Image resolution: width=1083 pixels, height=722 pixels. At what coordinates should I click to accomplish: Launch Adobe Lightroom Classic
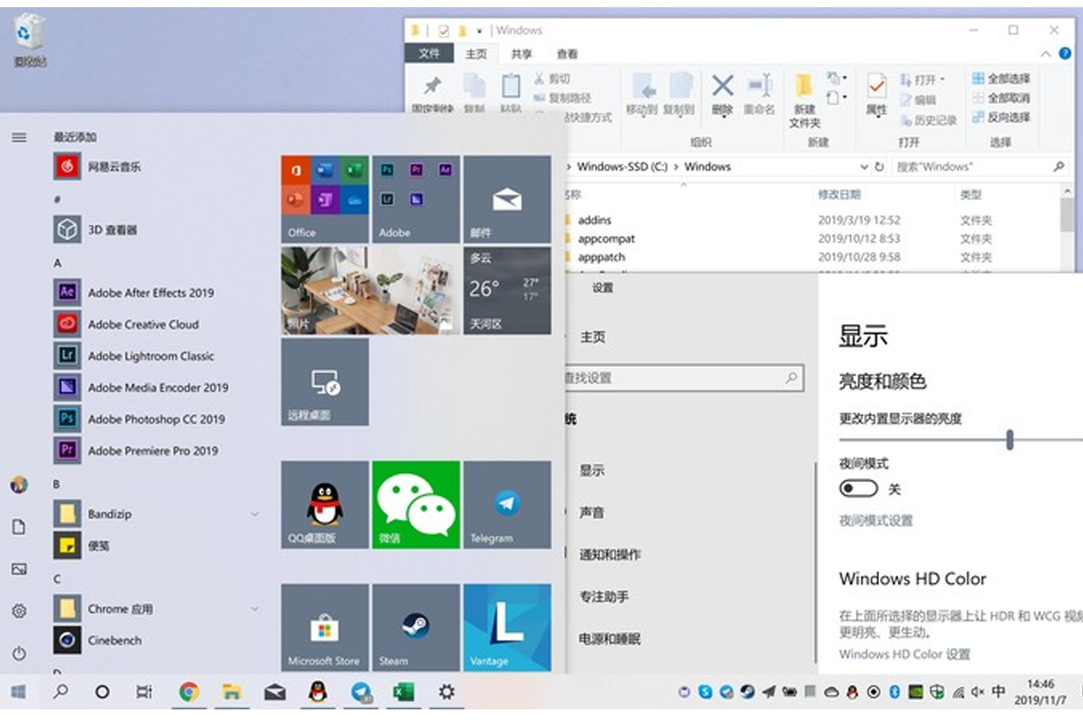tap(134, 356)
